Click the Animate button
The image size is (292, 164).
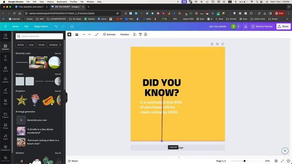(109, 35)
